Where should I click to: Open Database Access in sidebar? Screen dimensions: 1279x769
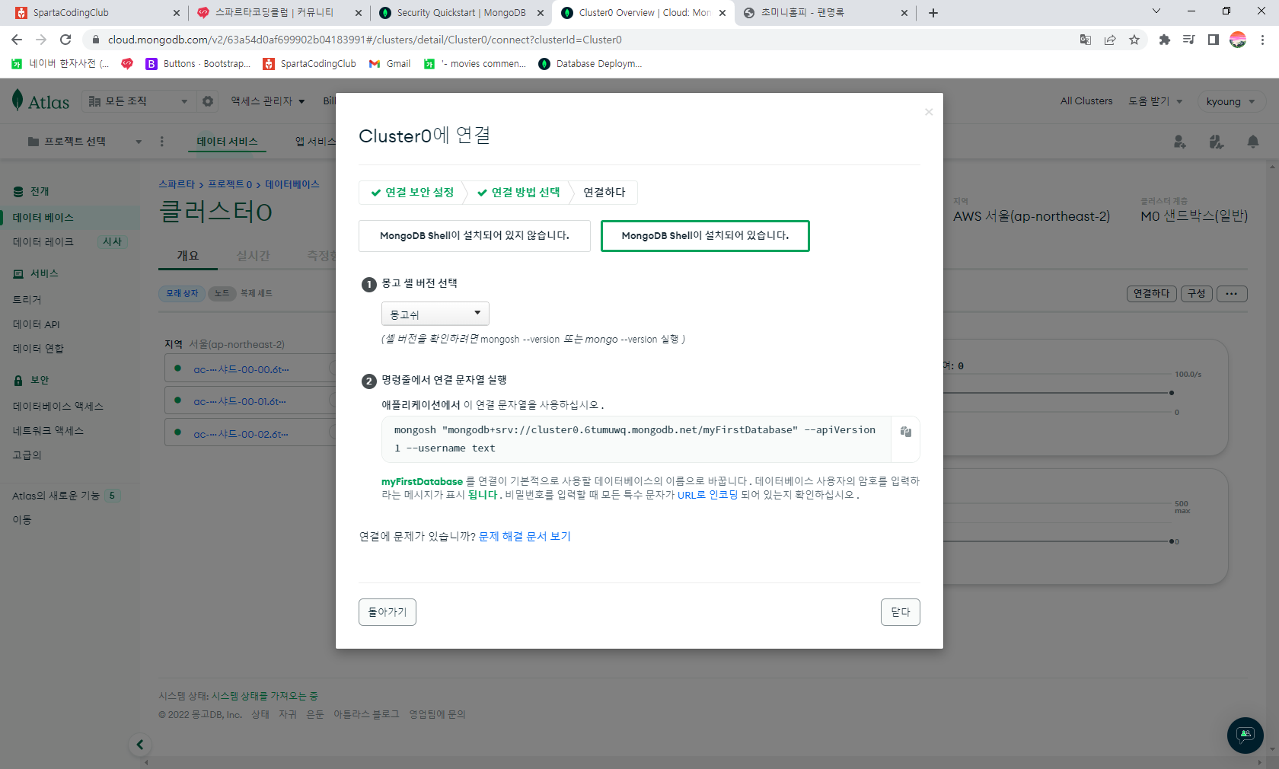pyautogui.click(x=58, y=407)
